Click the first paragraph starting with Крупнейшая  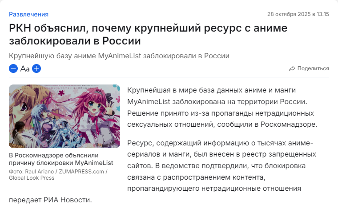pos(222,107)
